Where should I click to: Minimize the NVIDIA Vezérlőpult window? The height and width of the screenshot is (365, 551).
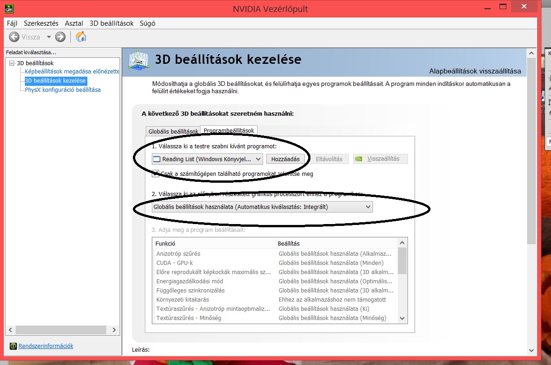(488, 7)
